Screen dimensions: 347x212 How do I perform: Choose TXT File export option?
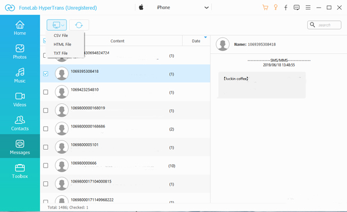61,53
